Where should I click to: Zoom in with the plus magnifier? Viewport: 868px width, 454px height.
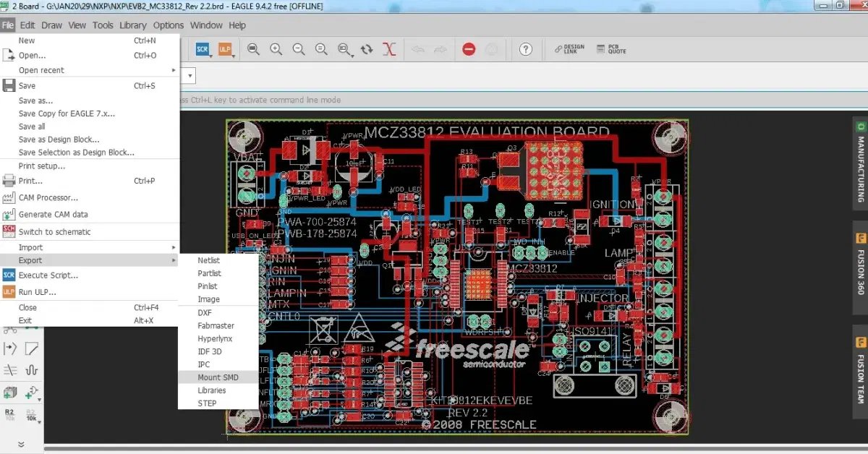click(x=276, y=49)
